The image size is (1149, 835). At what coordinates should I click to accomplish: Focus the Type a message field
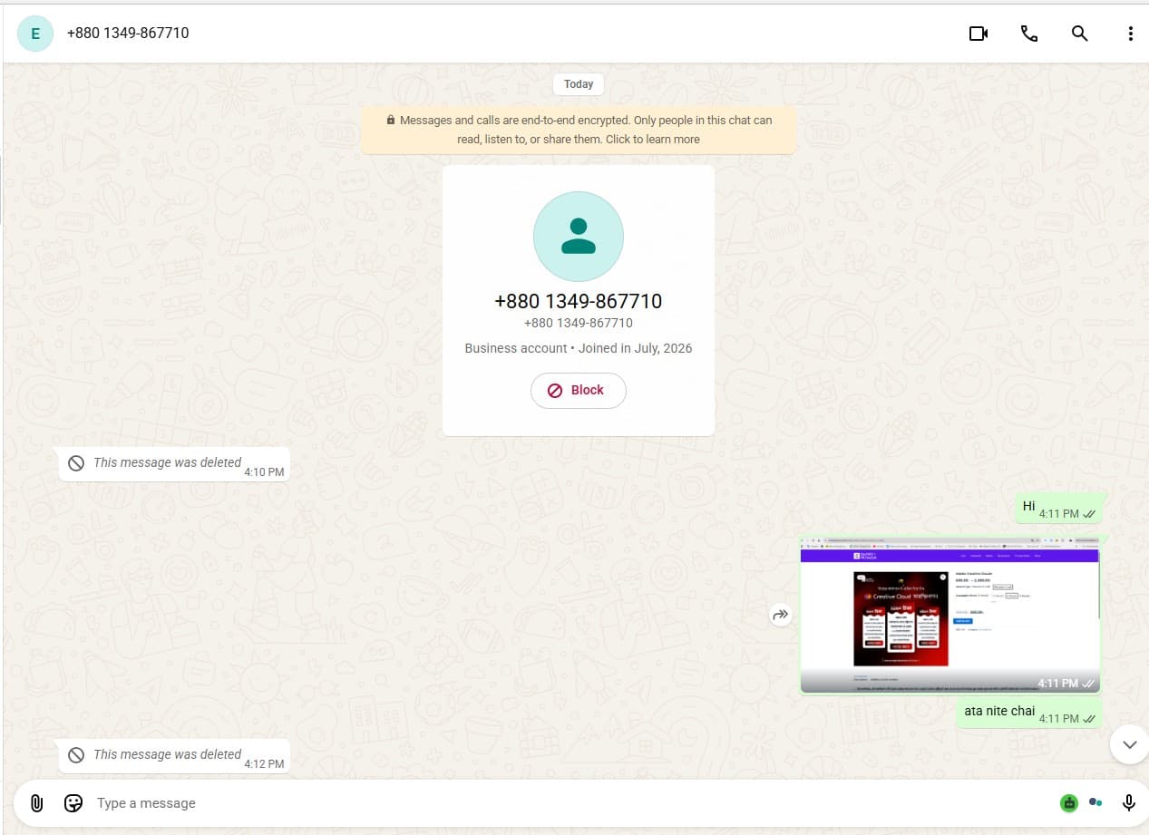571,802
